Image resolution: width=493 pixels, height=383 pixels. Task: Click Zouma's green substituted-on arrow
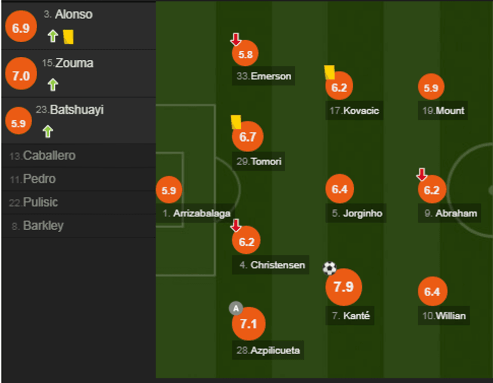[x=53, y=84]
